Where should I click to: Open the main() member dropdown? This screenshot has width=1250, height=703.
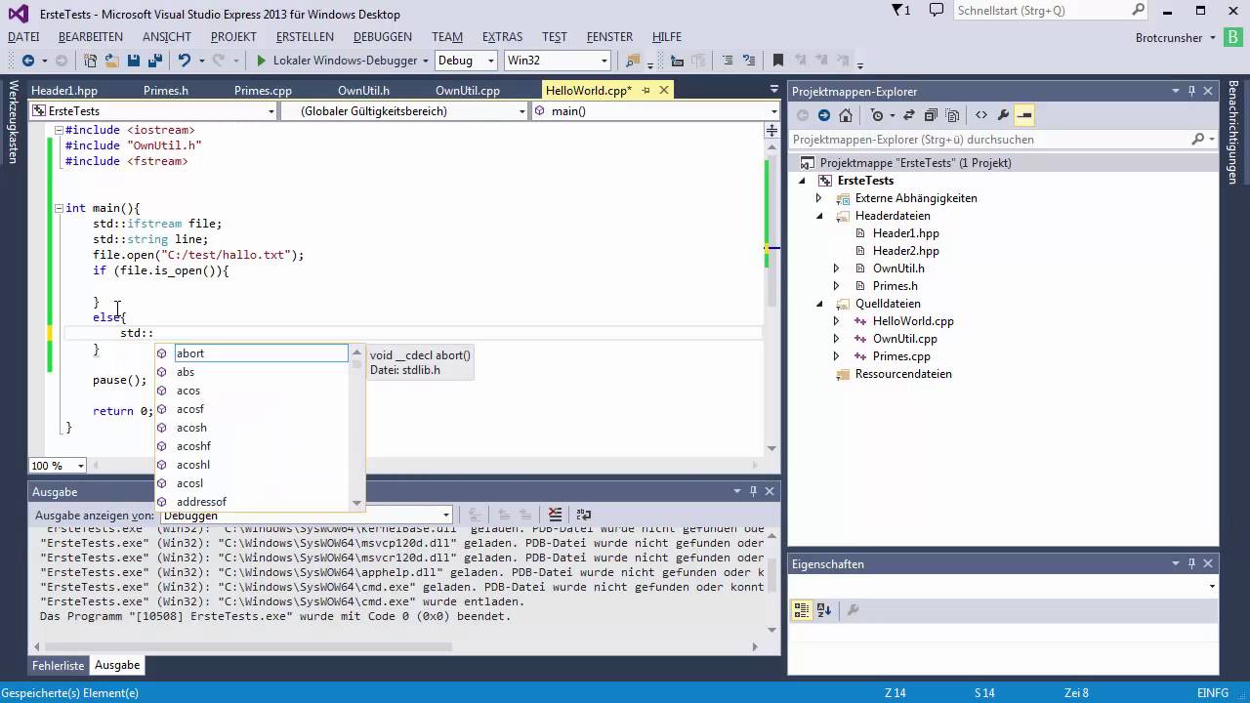tap(655, 111)
